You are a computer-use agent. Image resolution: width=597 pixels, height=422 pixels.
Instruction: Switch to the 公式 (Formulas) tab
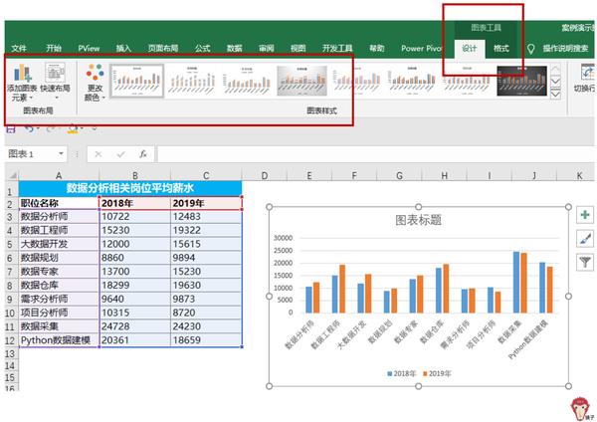click(203, 49)
